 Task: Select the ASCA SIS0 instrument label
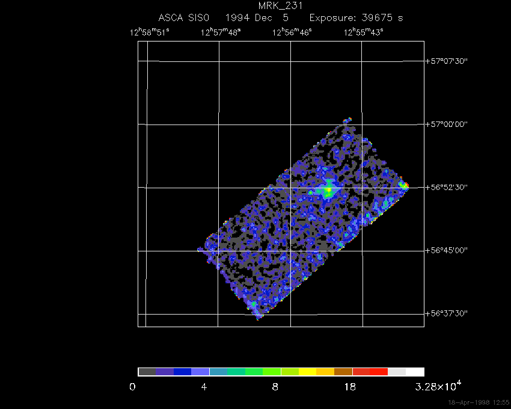click(x=184, y=17)
